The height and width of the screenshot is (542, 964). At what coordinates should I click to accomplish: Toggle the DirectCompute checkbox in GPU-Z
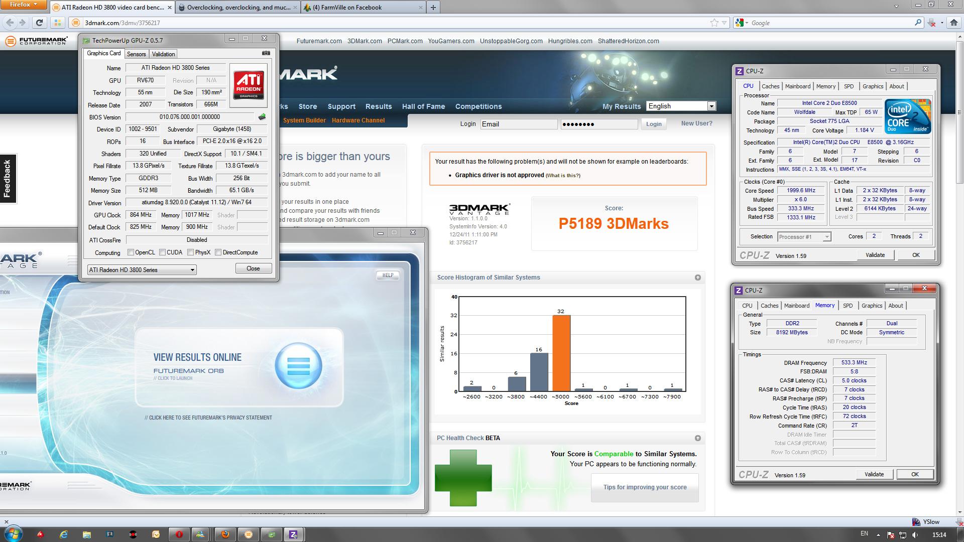tap(218, 252)
